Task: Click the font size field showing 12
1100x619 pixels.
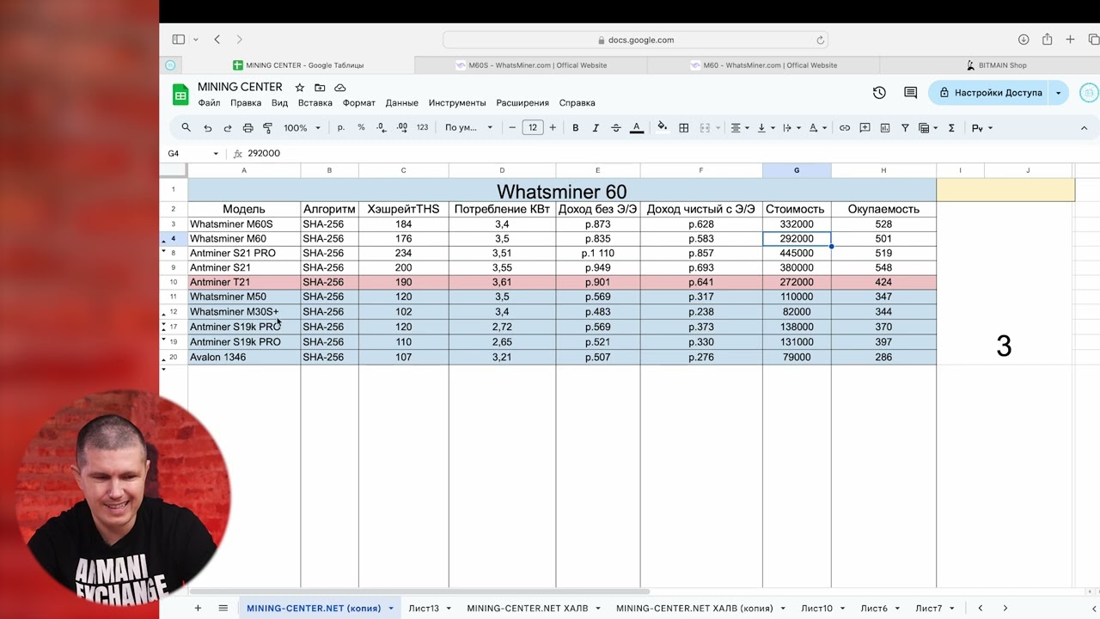Action: tap(533, 128)
